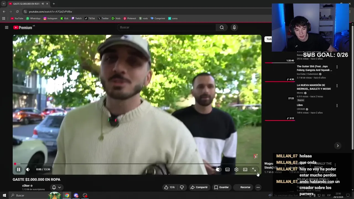
Task: Expand the notification bell dropdown for c0ker
Action: click(x=56, y=187)
